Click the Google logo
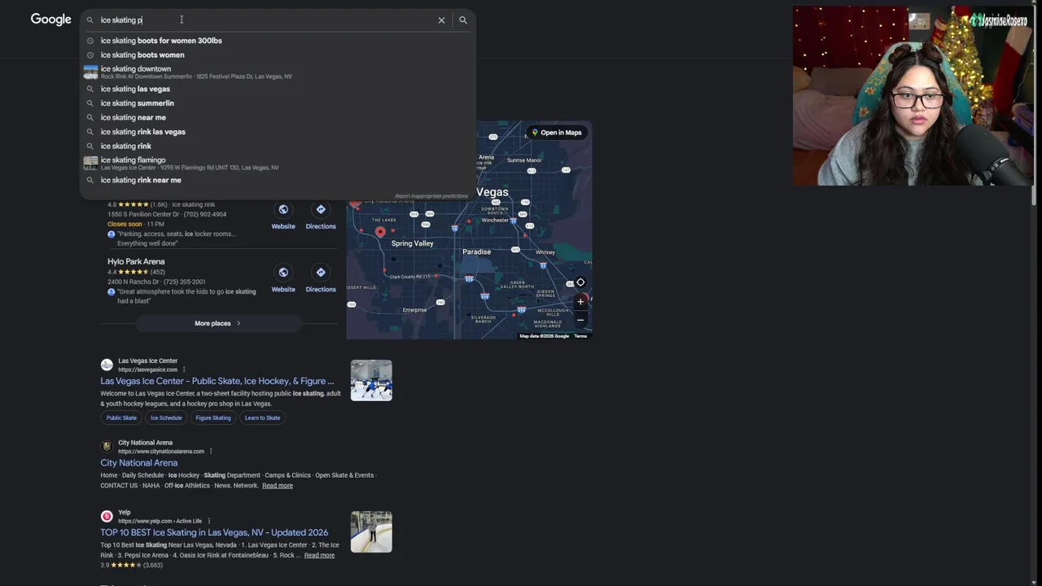 (x=50, y=20)
